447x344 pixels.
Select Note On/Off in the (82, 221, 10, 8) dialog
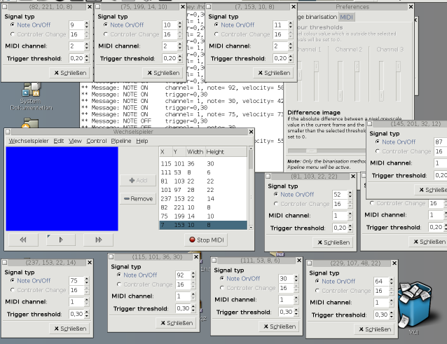point(12,24)
